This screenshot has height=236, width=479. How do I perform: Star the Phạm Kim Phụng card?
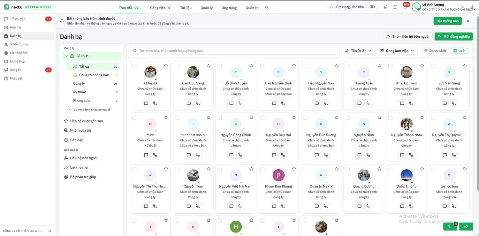[294, 169]
